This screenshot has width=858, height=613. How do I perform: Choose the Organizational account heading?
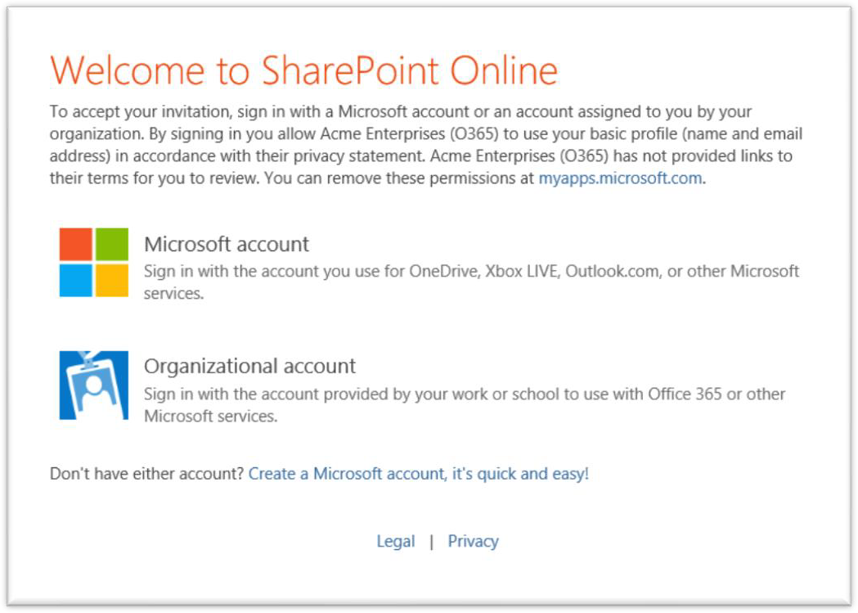249,366
